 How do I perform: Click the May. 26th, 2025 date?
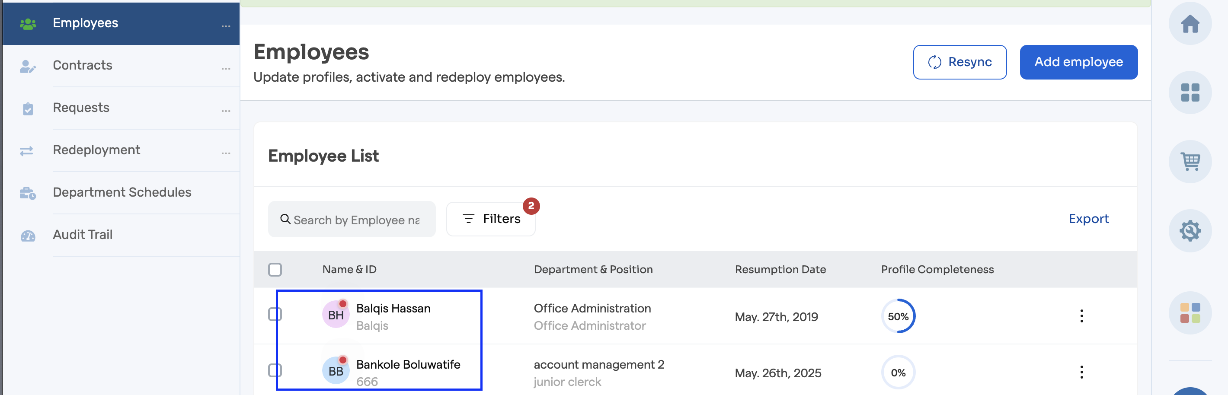click(x=778, y=373)
